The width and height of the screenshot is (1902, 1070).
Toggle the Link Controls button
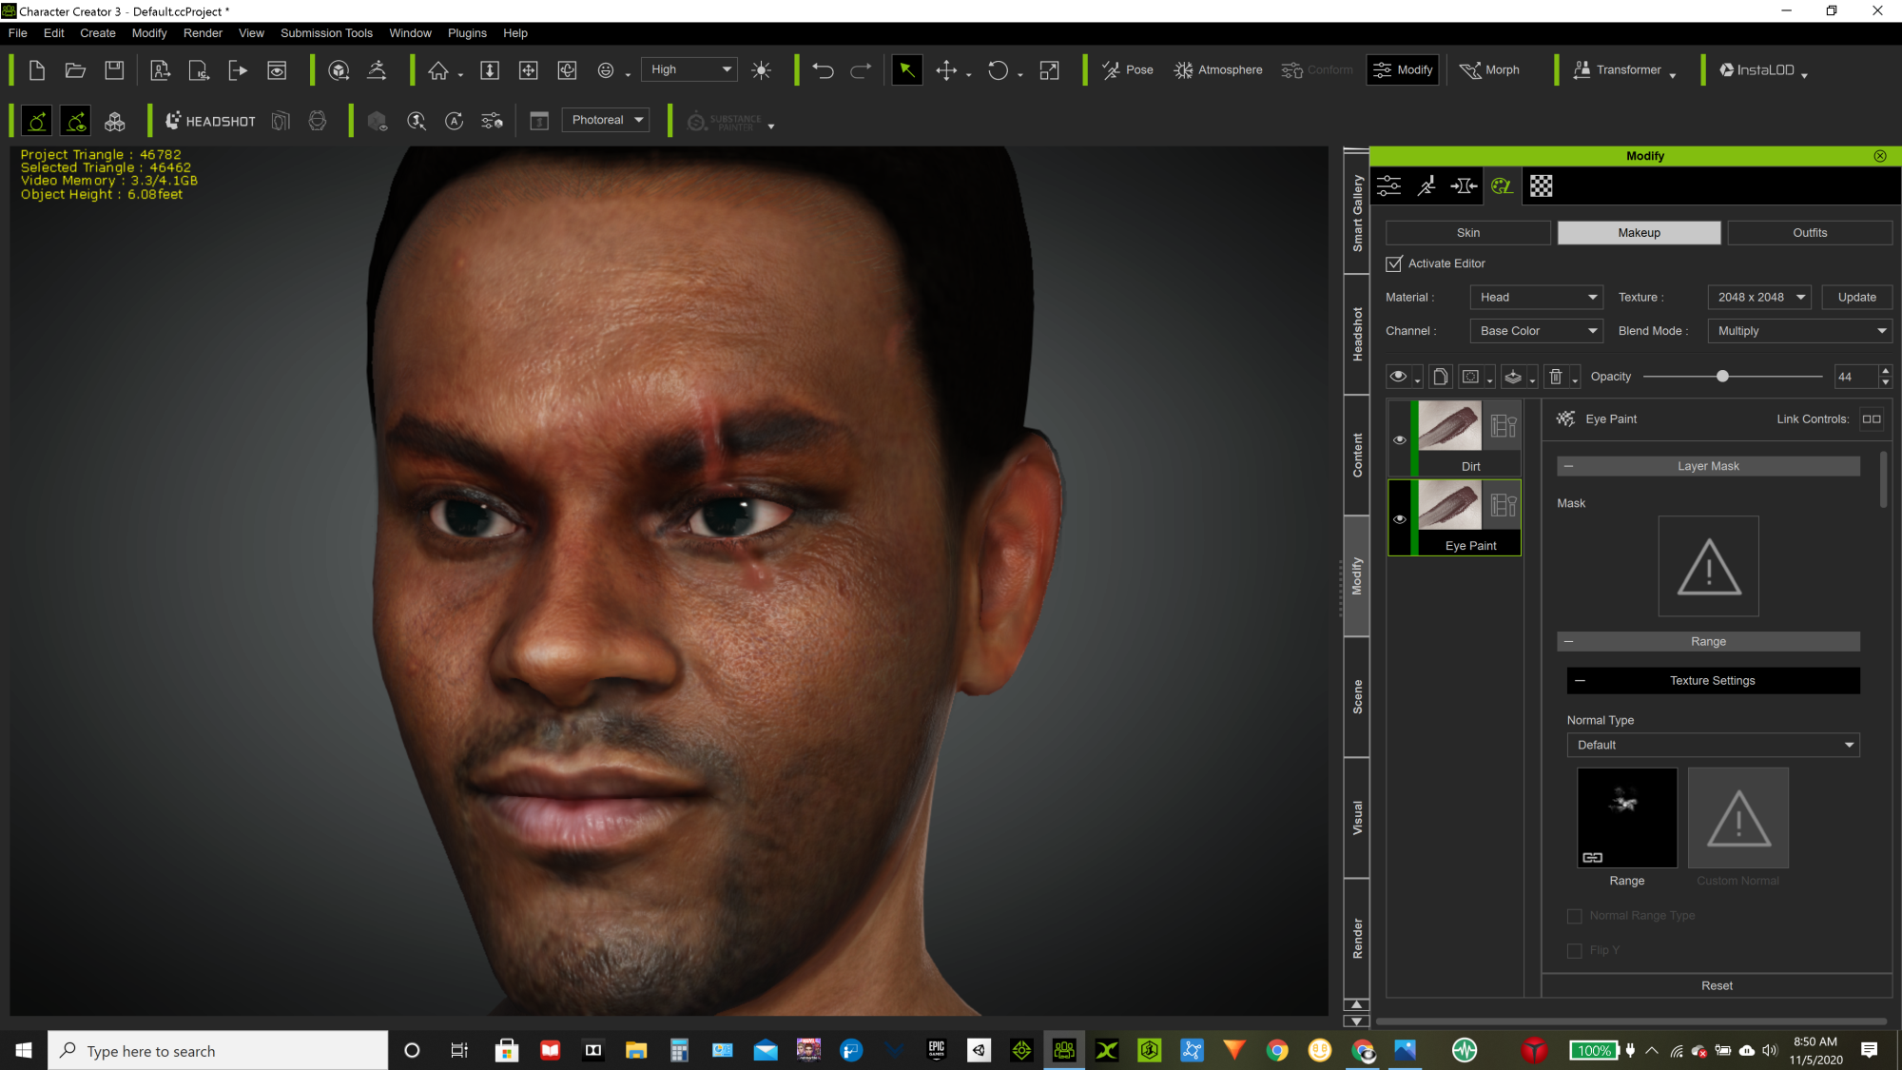pos(1872,418)
